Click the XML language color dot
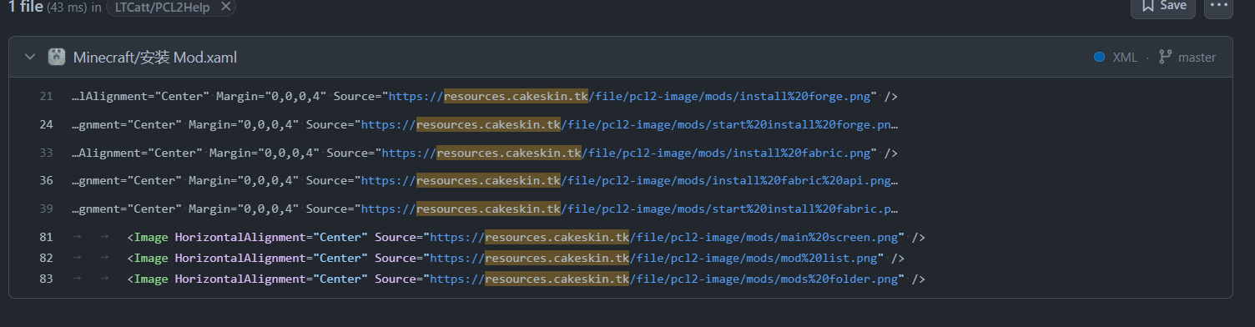 click(1099, 58)
